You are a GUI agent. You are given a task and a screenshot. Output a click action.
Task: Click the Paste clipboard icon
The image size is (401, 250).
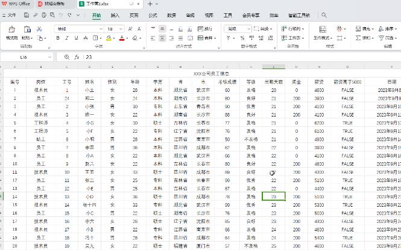[27, 29]
